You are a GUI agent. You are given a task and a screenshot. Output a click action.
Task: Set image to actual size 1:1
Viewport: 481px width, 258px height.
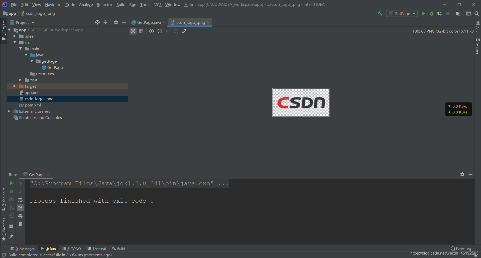pos(168,31)
